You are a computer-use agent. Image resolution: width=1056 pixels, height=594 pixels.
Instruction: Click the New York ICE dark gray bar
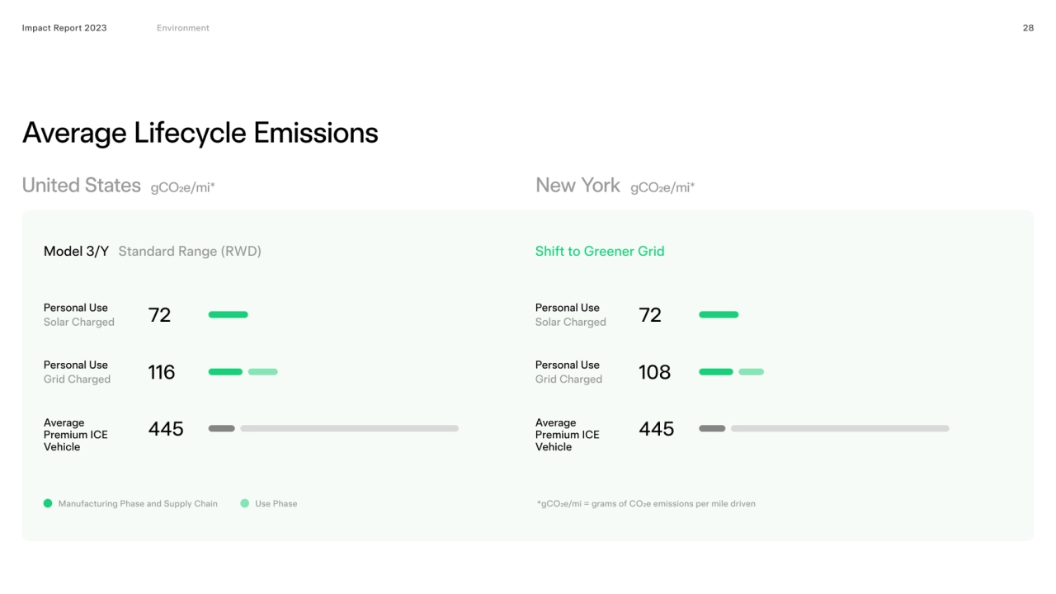712,429
